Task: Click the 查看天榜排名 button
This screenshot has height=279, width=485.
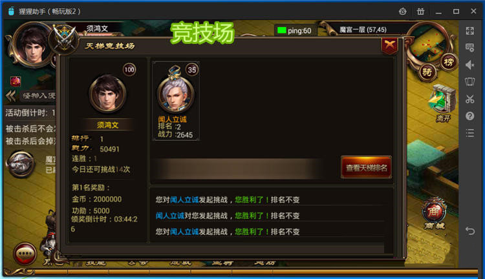Action: pos(366,167)
